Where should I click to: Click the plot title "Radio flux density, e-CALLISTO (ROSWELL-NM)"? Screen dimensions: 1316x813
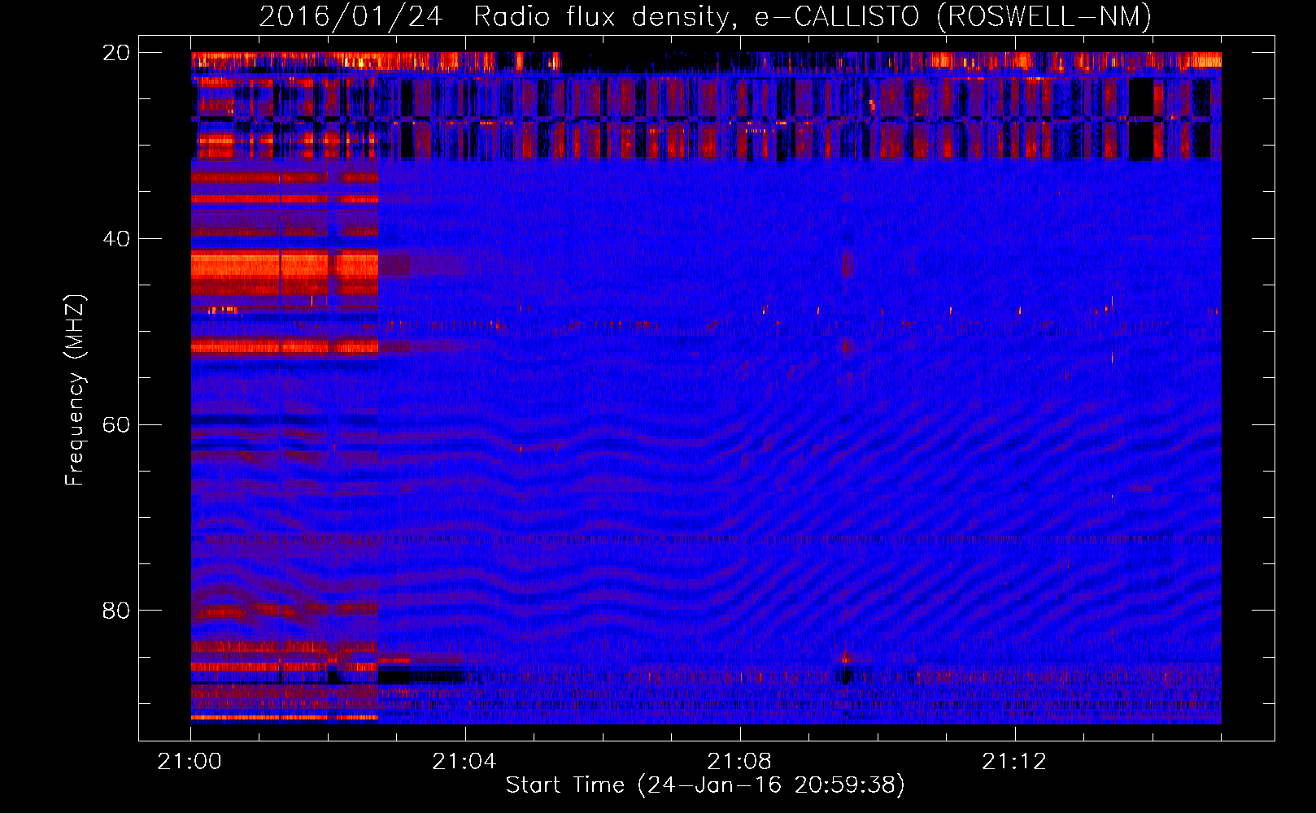pos(813,16)
